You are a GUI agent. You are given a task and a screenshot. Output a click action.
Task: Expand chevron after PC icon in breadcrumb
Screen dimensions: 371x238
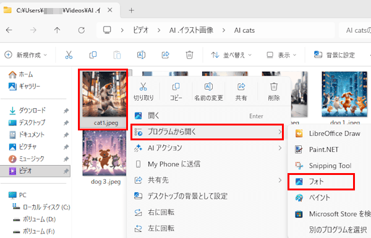(x=122, y=30)
